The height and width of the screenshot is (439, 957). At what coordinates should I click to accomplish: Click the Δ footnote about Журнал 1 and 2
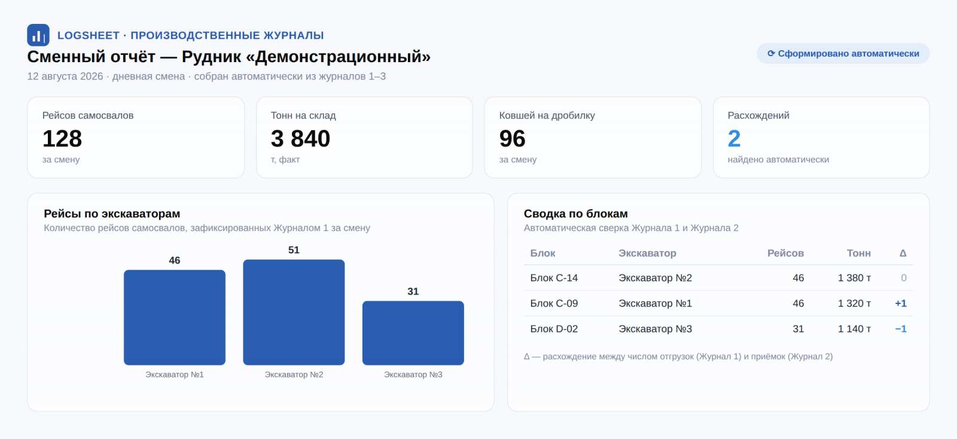point(678,357)
